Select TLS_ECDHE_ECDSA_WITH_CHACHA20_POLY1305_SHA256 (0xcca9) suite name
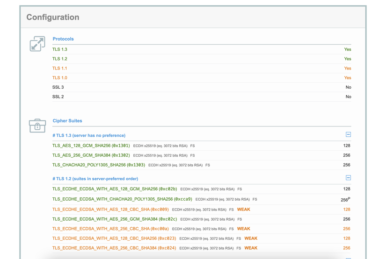 122,199
